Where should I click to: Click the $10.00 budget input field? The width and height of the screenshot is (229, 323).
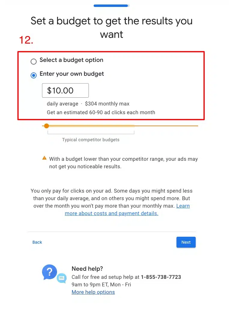click(x=65, y=90)
